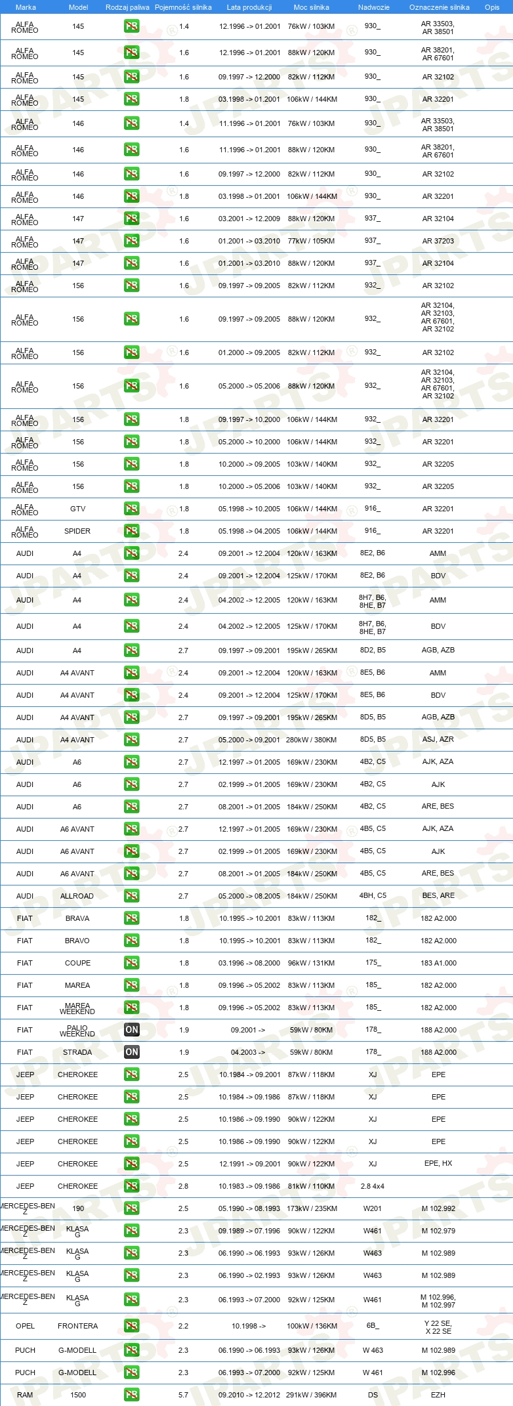Select the power cell '173kW / 235KM'
This screenshot has height=1406, width=513.
point(312,1208)
